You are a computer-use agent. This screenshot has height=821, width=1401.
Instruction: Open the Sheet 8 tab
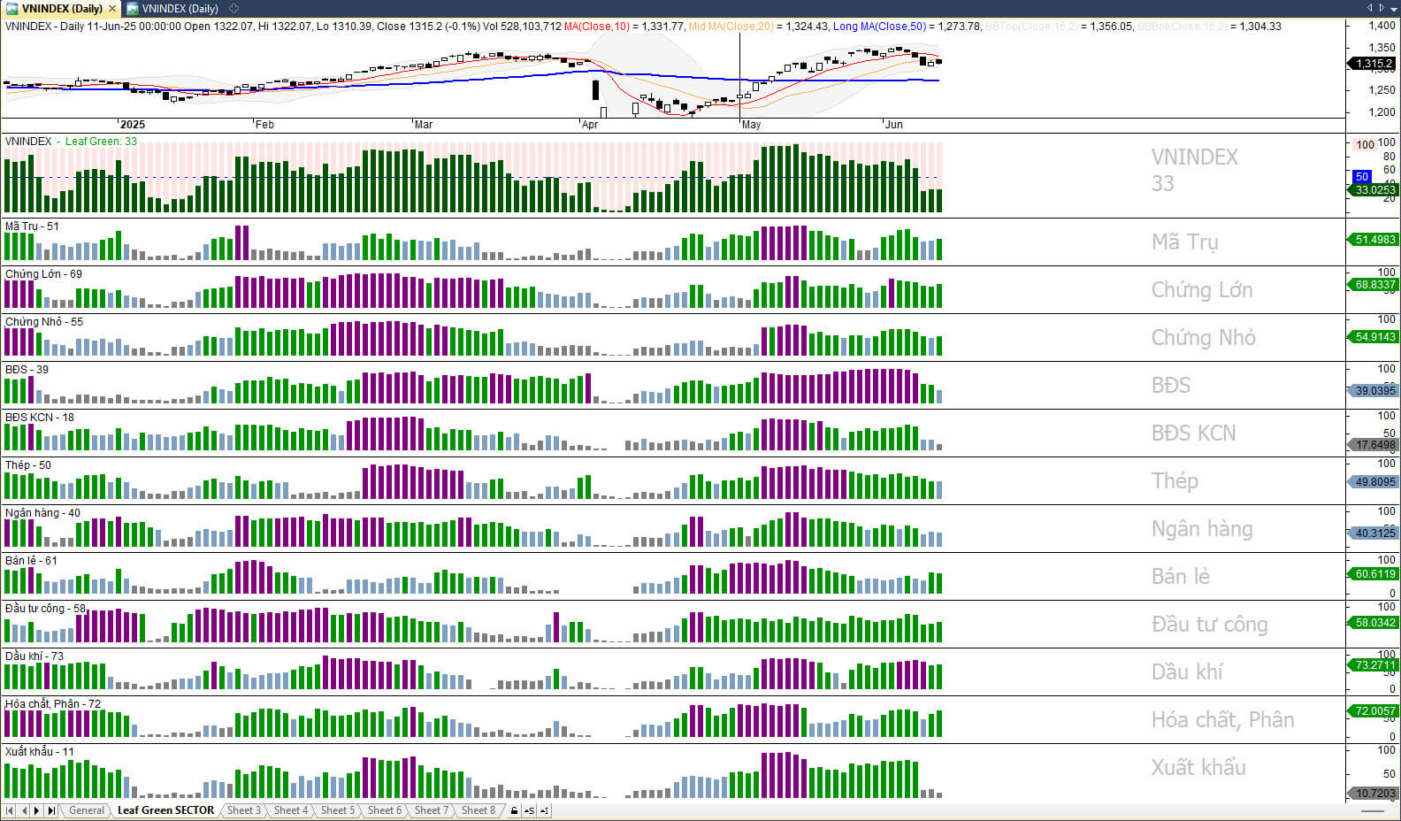click(x=478, y=810)
